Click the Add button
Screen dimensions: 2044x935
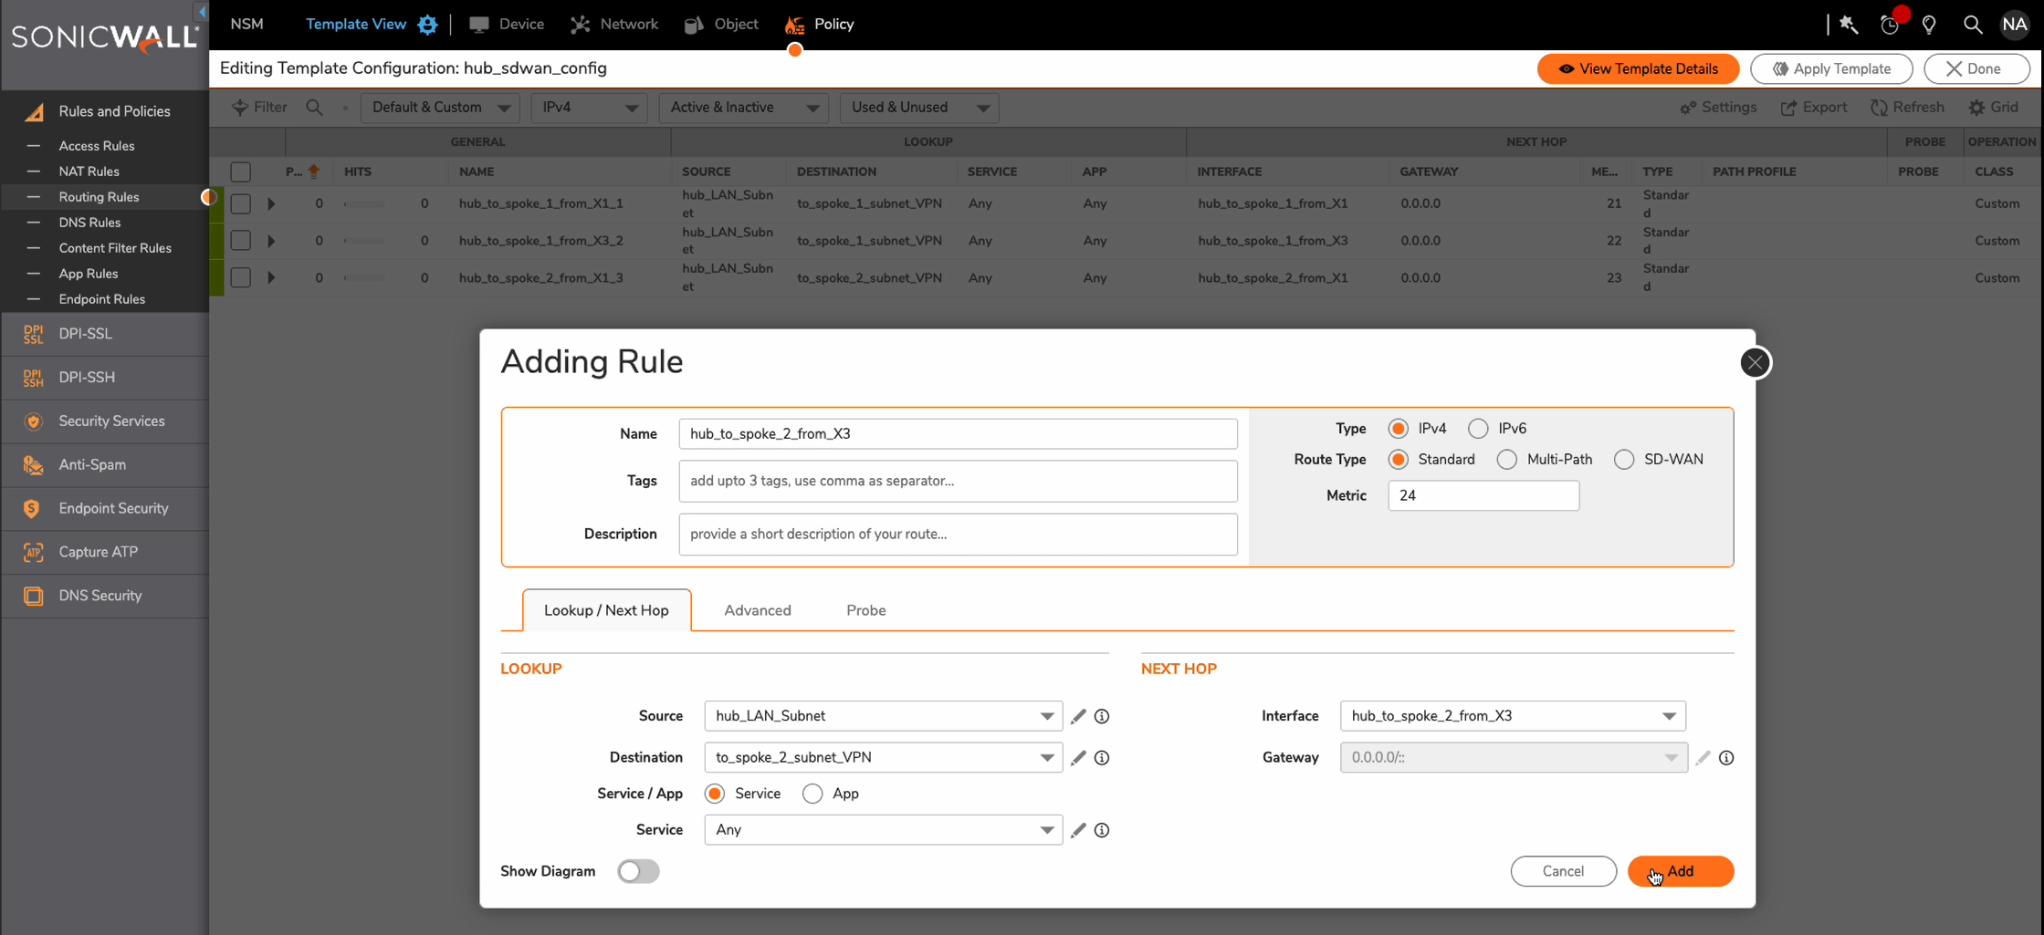click(1680, 871)
